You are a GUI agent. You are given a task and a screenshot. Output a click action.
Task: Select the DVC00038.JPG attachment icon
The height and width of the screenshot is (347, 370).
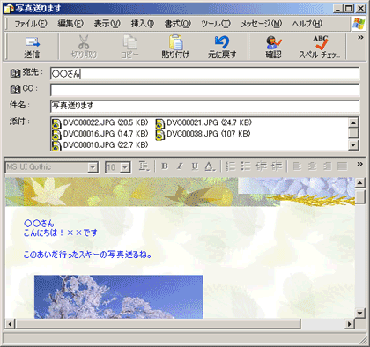tap(159, 135)
